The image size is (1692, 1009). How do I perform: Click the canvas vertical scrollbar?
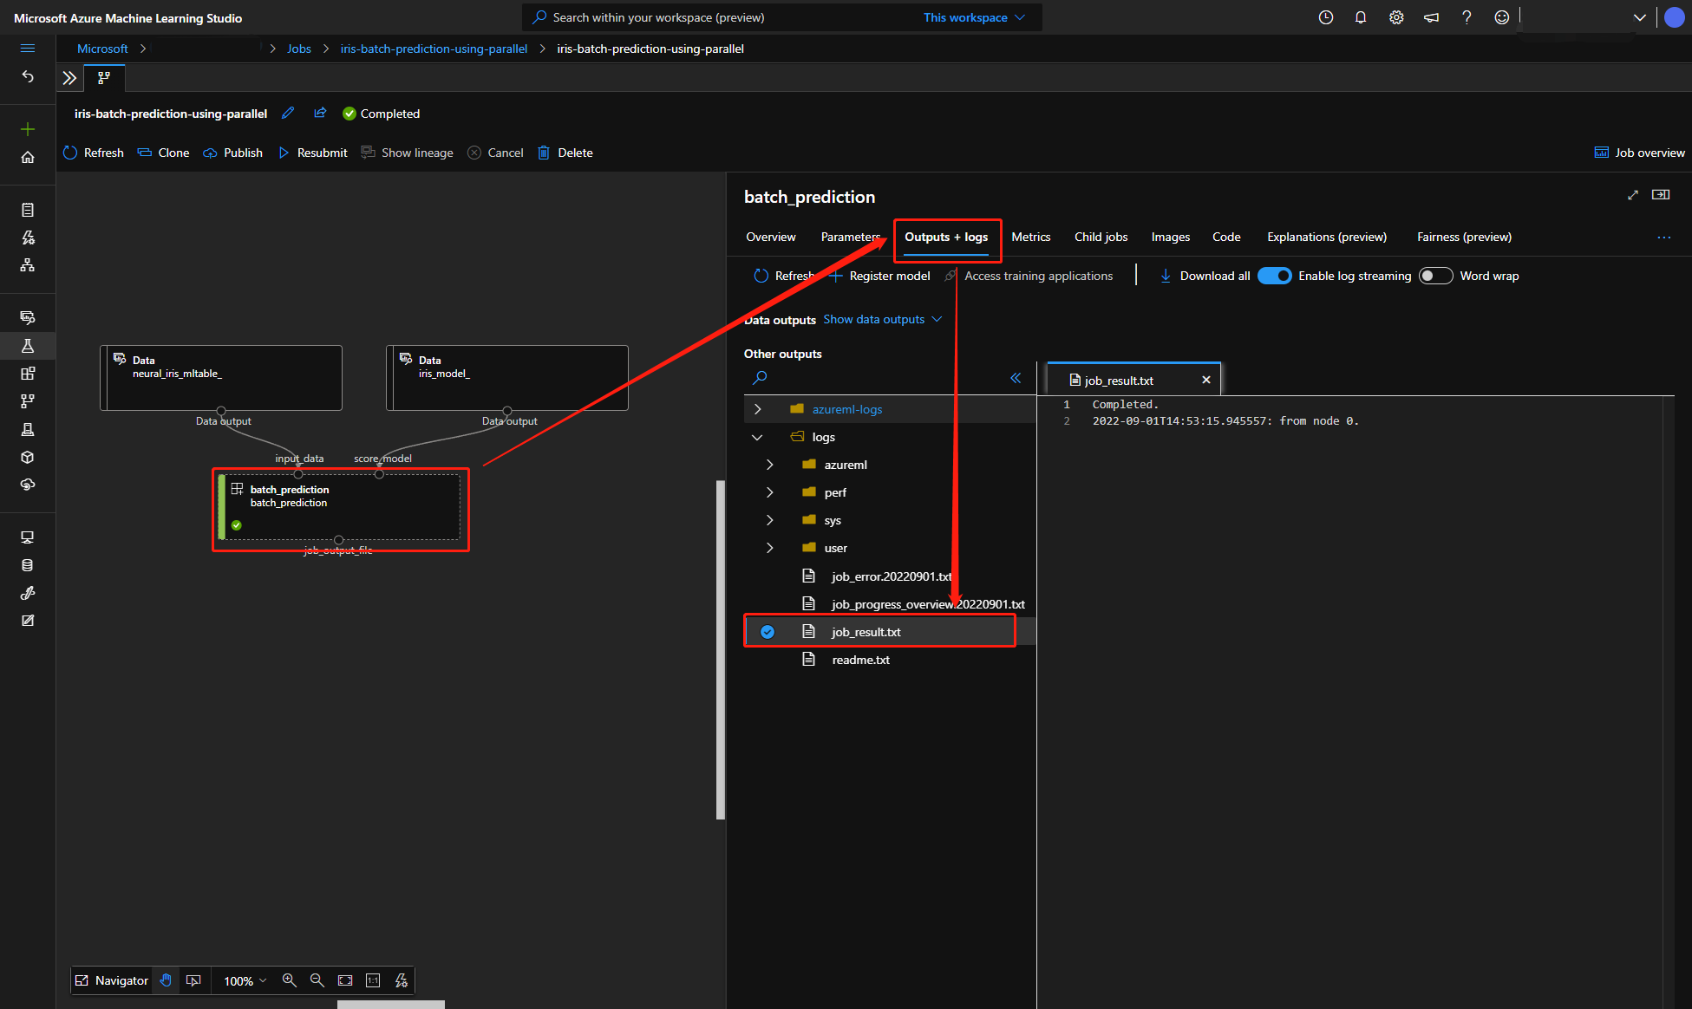point(720,650)
